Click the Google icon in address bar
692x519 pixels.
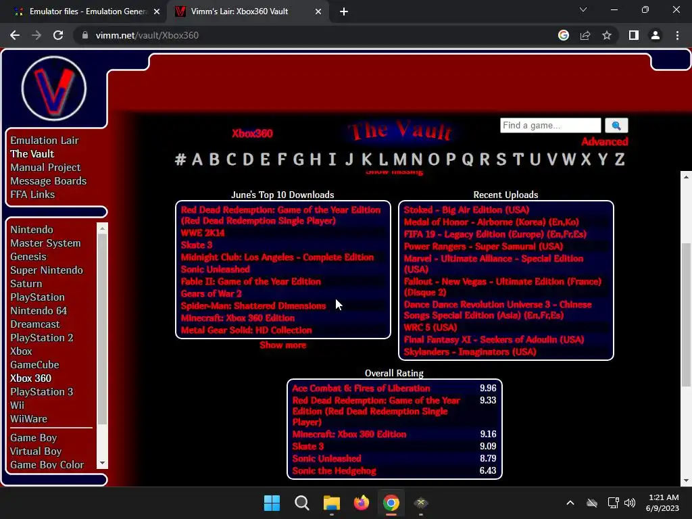click(564, 35)
